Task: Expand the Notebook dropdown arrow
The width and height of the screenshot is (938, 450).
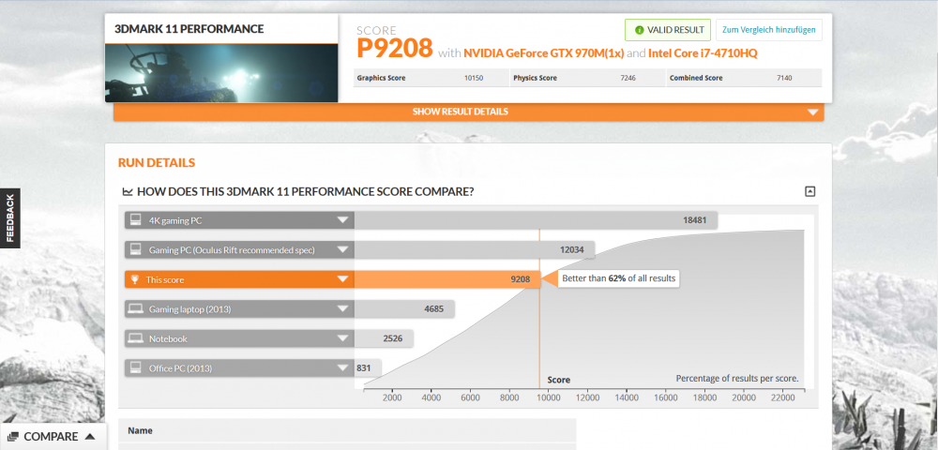Action: point(343,338)
